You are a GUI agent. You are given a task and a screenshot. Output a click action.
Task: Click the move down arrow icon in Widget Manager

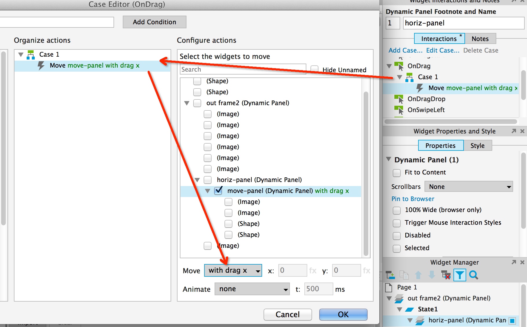(x=432, y=275)
